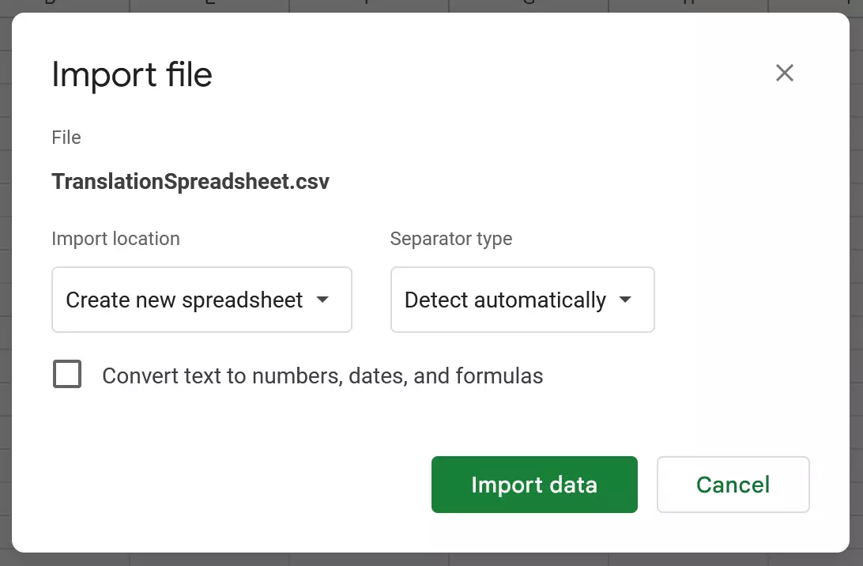863x566 pixels.
Task: Open the 'Create new spreadsheet' dropdown
Action: (x=202, y=300)
